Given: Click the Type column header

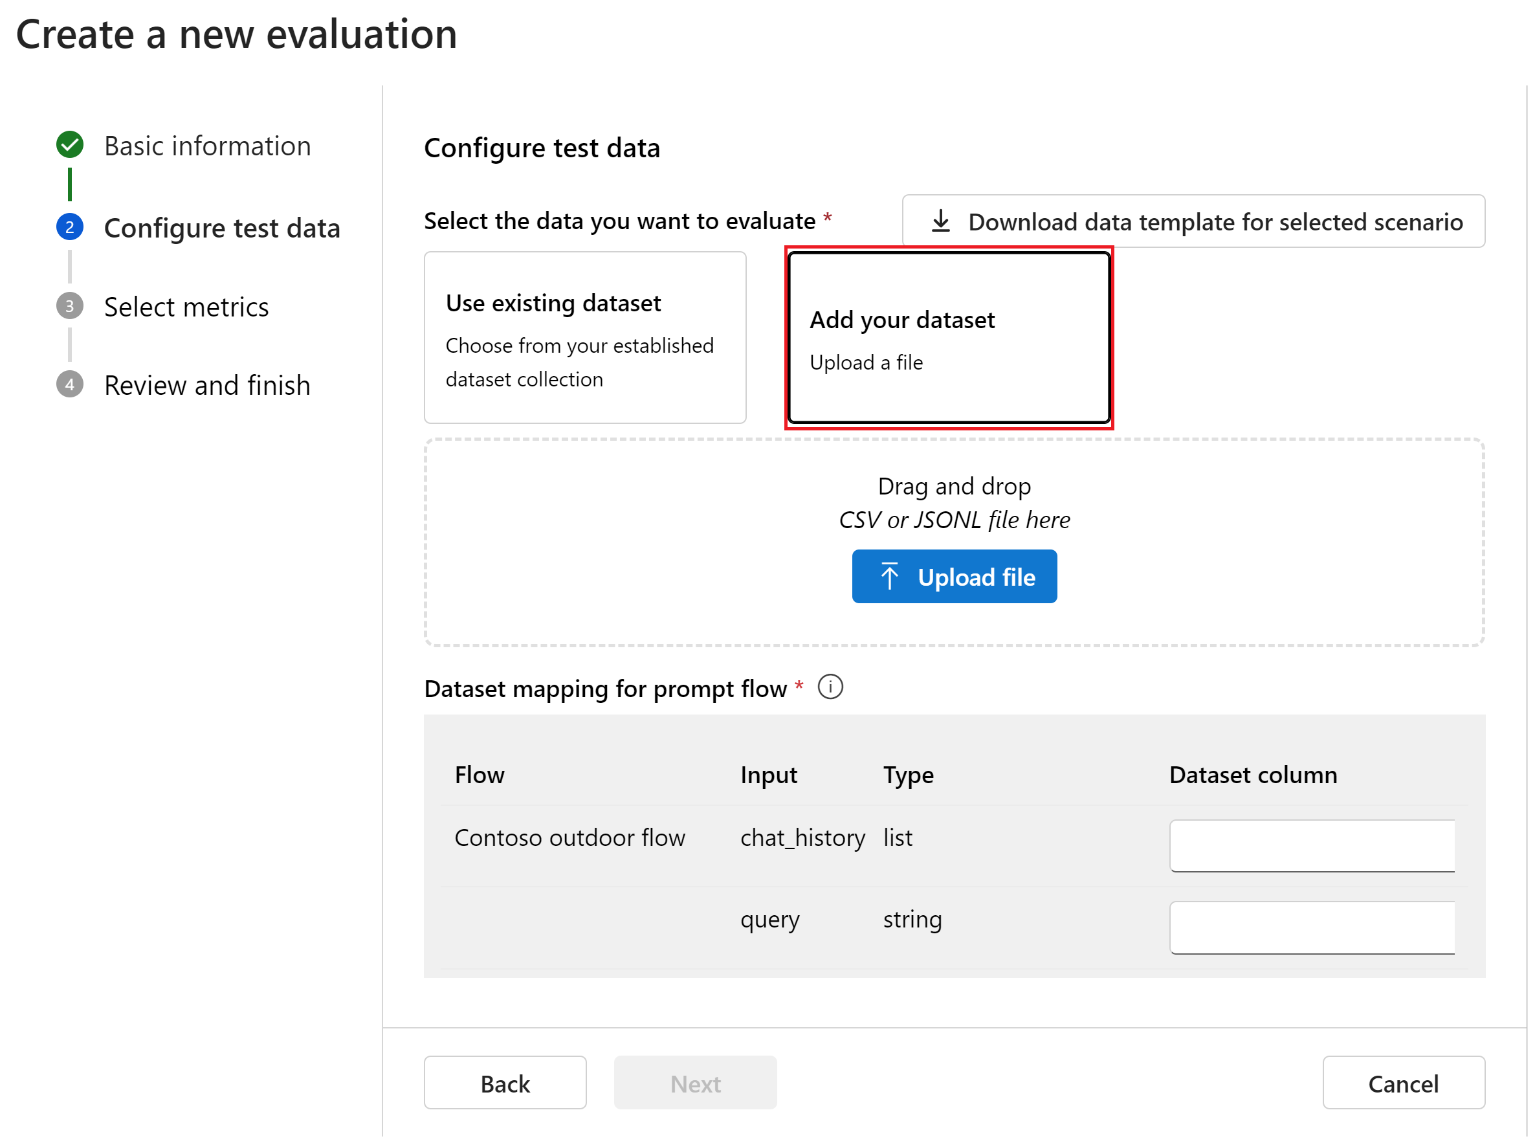Looking at the screenshot, I should 909,775.
